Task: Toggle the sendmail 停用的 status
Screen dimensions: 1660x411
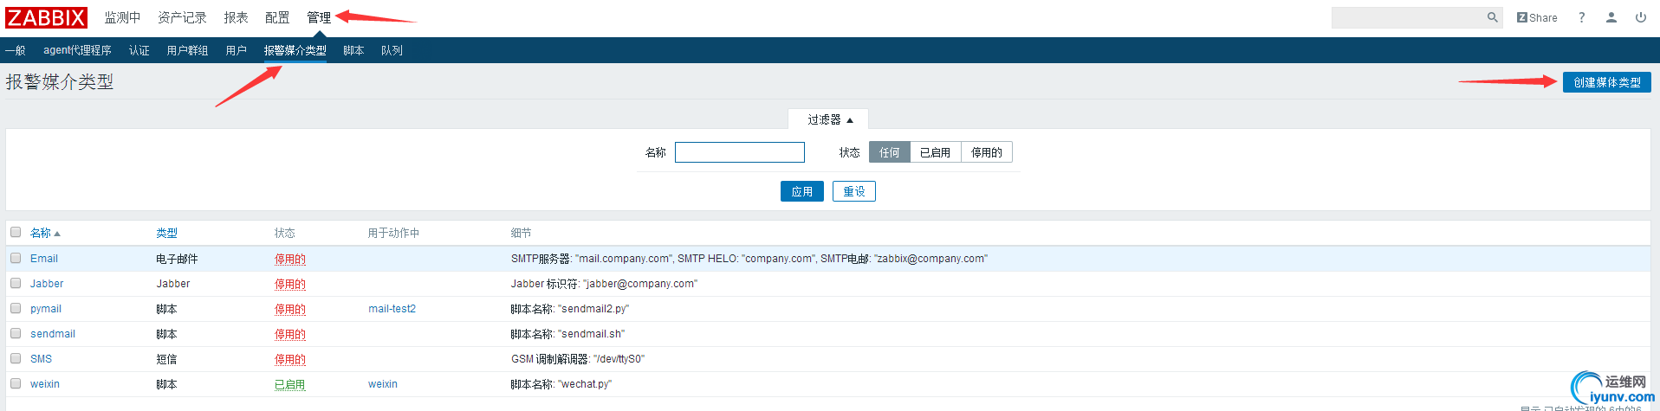Action: point(290,334)
